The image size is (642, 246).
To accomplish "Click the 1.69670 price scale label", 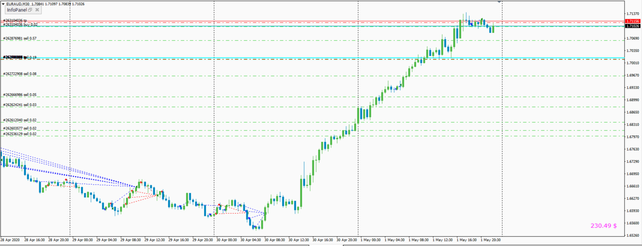I will click(x=633, y=75).
